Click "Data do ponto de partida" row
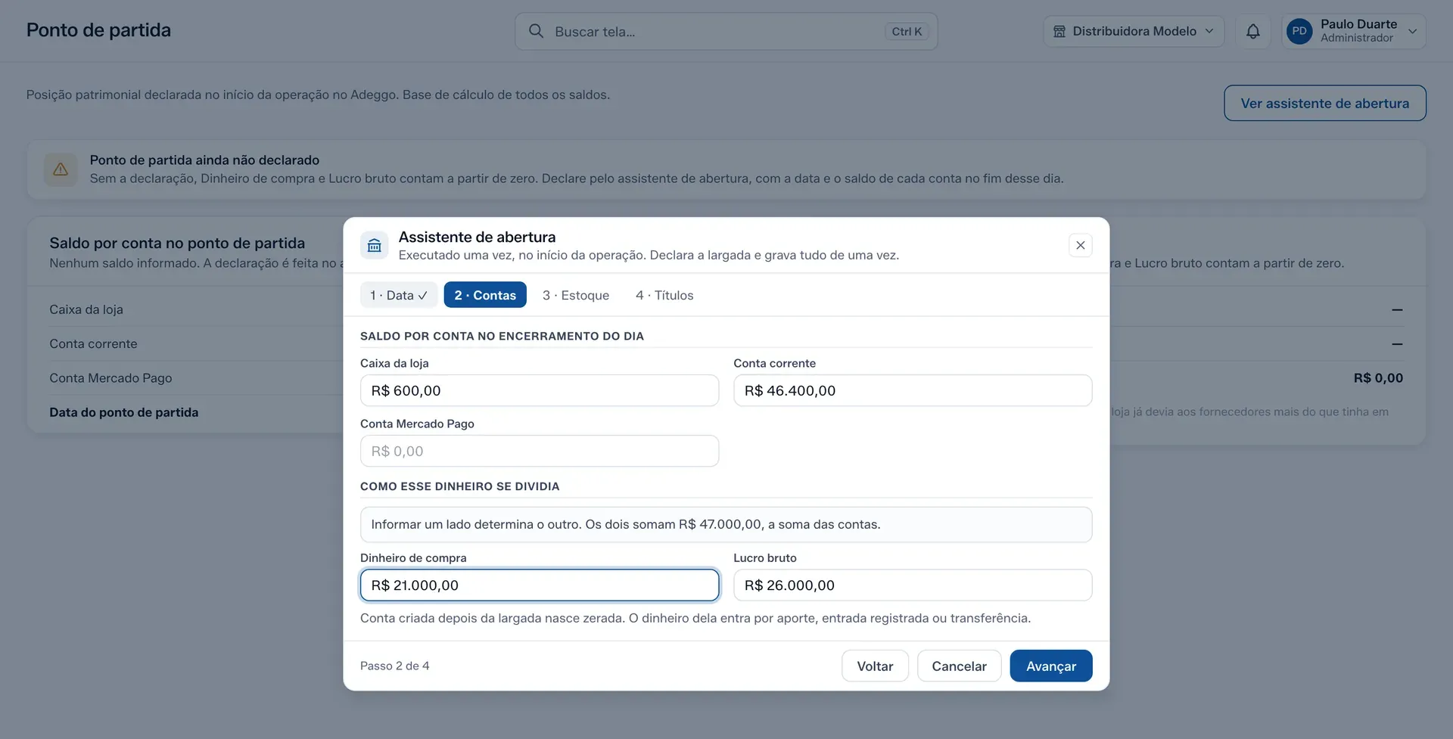This screenshot has height=739, width=1453. point(124,412)
